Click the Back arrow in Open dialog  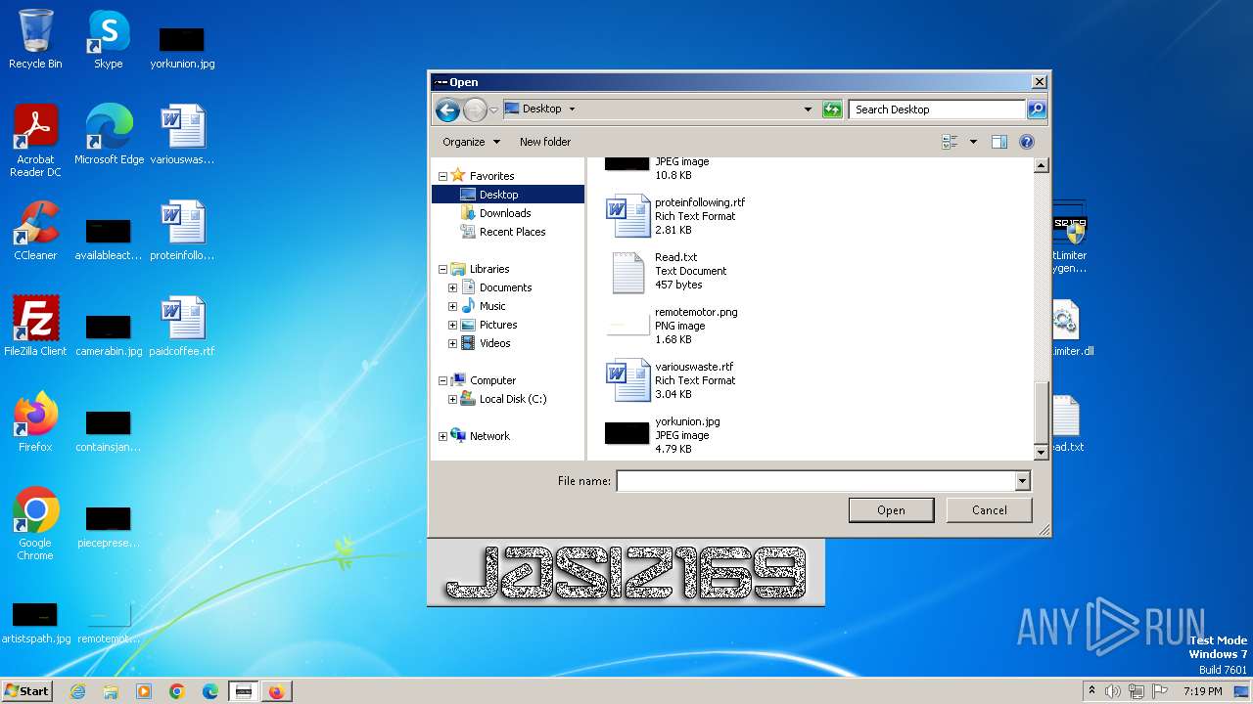[x=447, y=110]
